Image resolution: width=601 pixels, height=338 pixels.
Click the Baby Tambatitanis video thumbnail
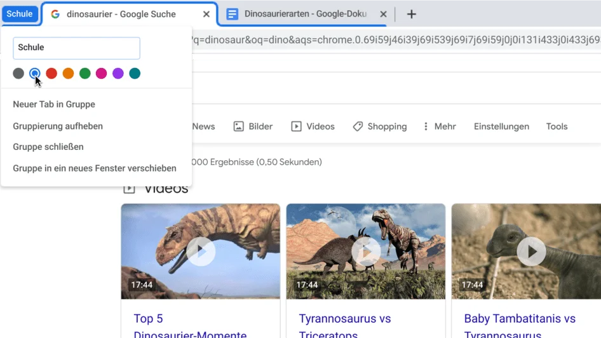click(x=526, y=252)
